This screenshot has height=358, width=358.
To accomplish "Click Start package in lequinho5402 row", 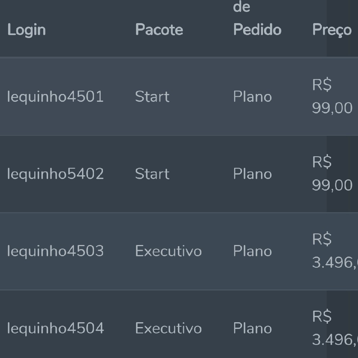I will (152, 174).
